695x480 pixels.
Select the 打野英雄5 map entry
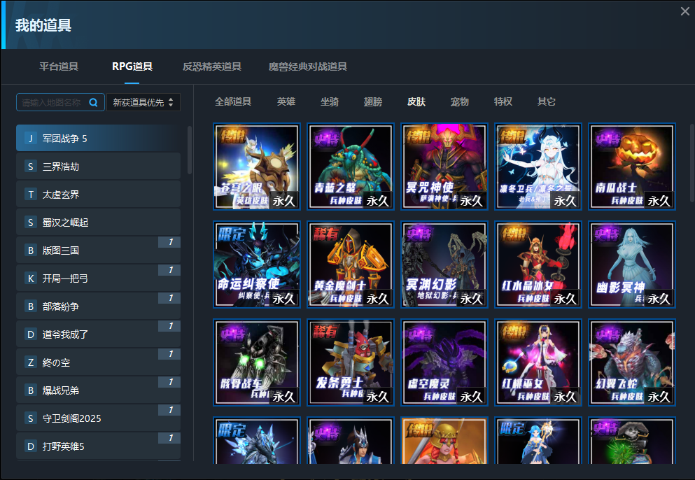99,446
